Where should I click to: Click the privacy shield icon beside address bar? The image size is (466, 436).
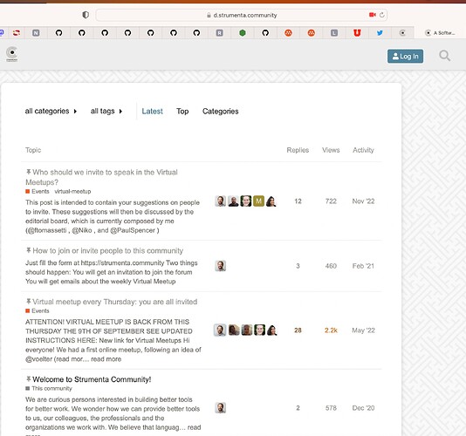pyautogui.click(x=86, y=15)
